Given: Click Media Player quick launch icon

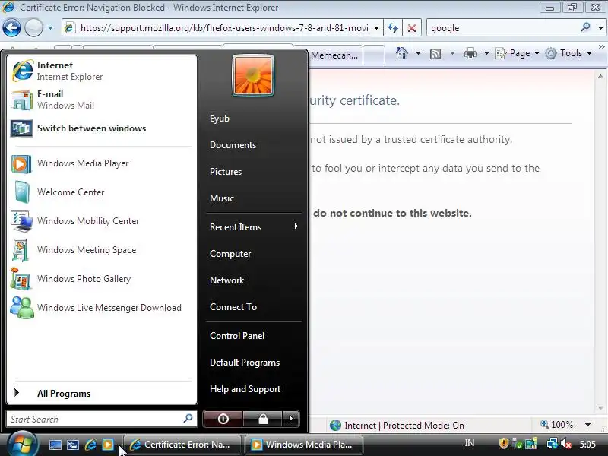Looking at the screenshot, I should 108,445.
